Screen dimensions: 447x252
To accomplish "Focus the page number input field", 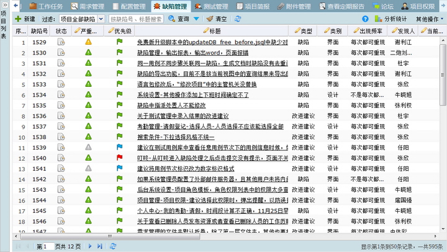I will 48,246.
